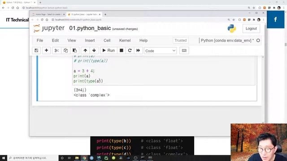Image resolution: width=287 pixels, height=161 pixels.
Task: Switch to the Home Page Jupyter tab
Action: click(x=48, y=14)
